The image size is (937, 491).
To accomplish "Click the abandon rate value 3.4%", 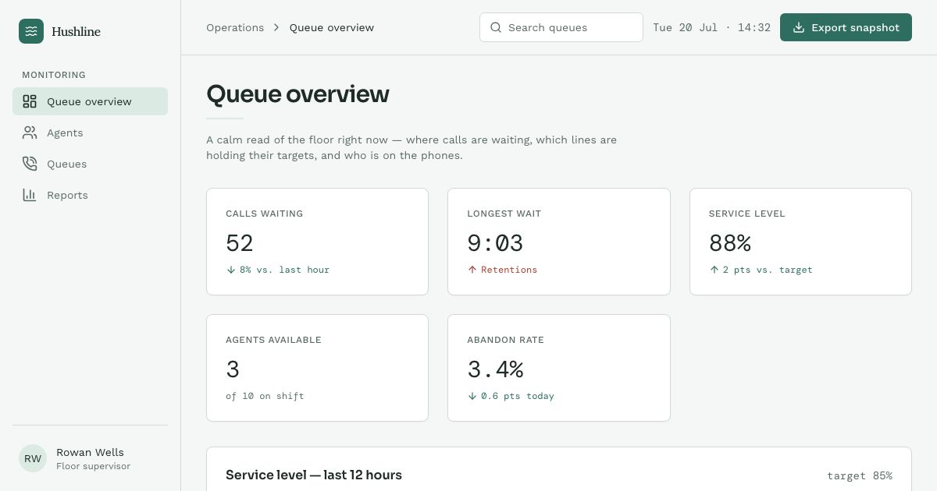I will point(495,369).
